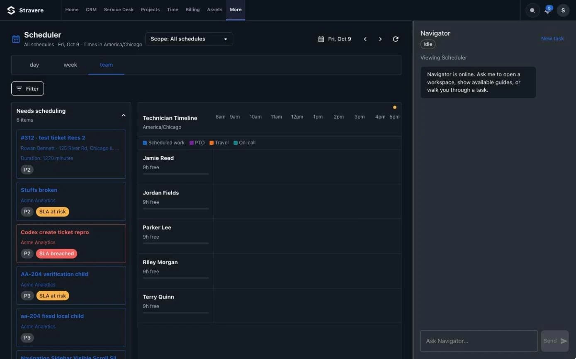Click Jamie Reed's availability bar
576x359 pixels.
tap(176, 174)
